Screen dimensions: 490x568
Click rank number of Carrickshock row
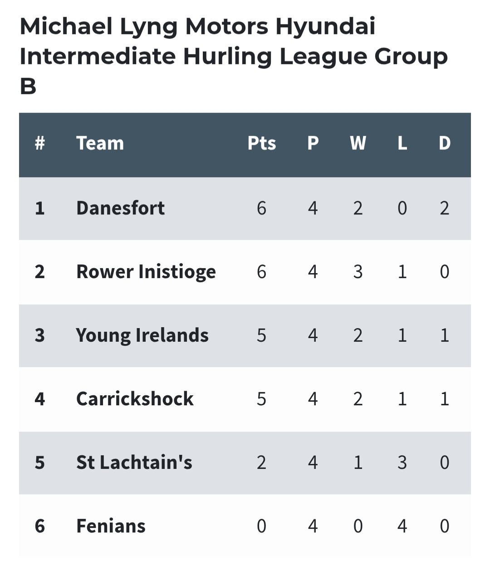39,399
